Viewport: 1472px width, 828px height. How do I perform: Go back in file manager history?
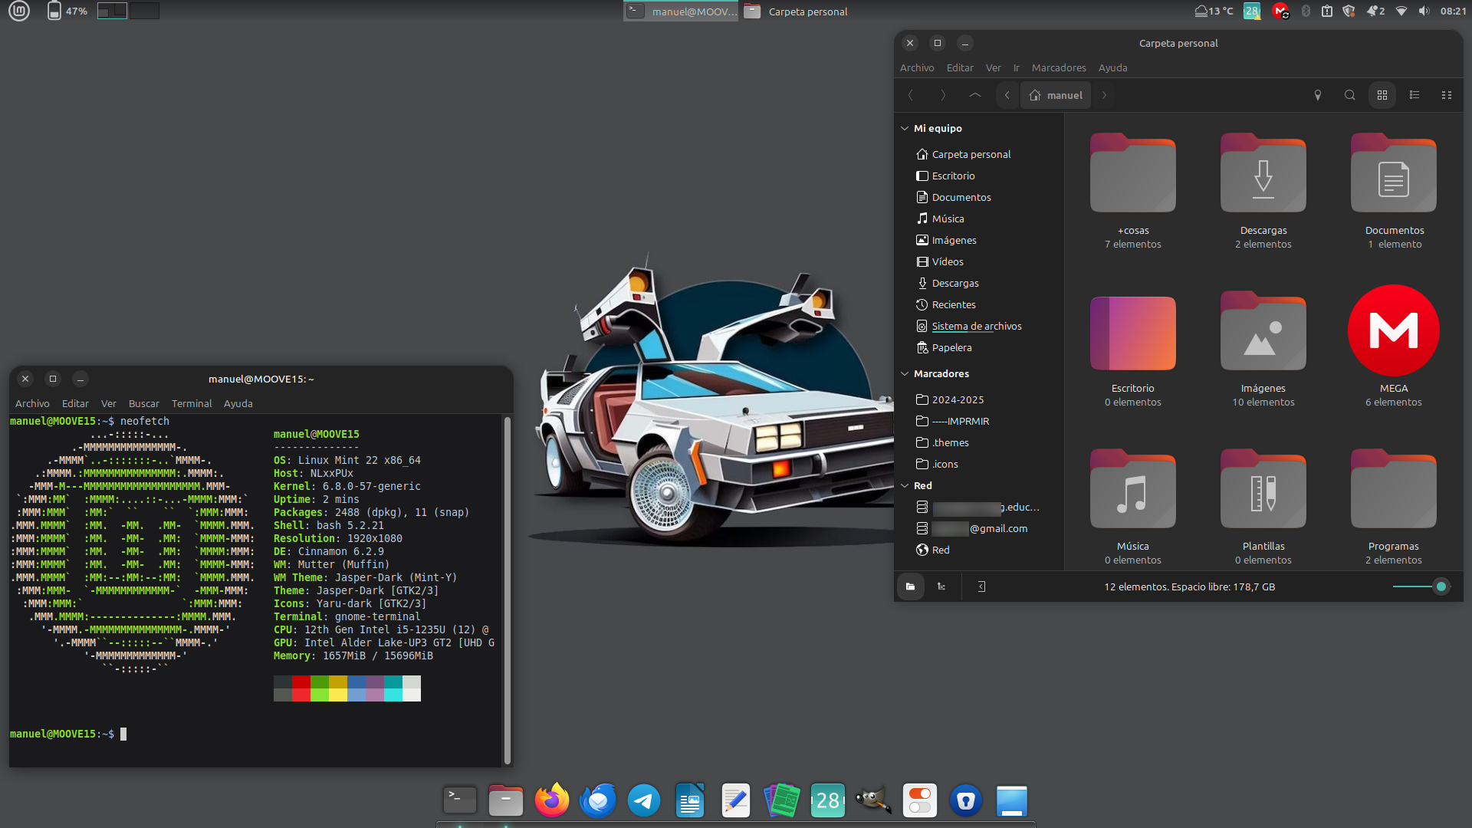click(x=911, y=95)
